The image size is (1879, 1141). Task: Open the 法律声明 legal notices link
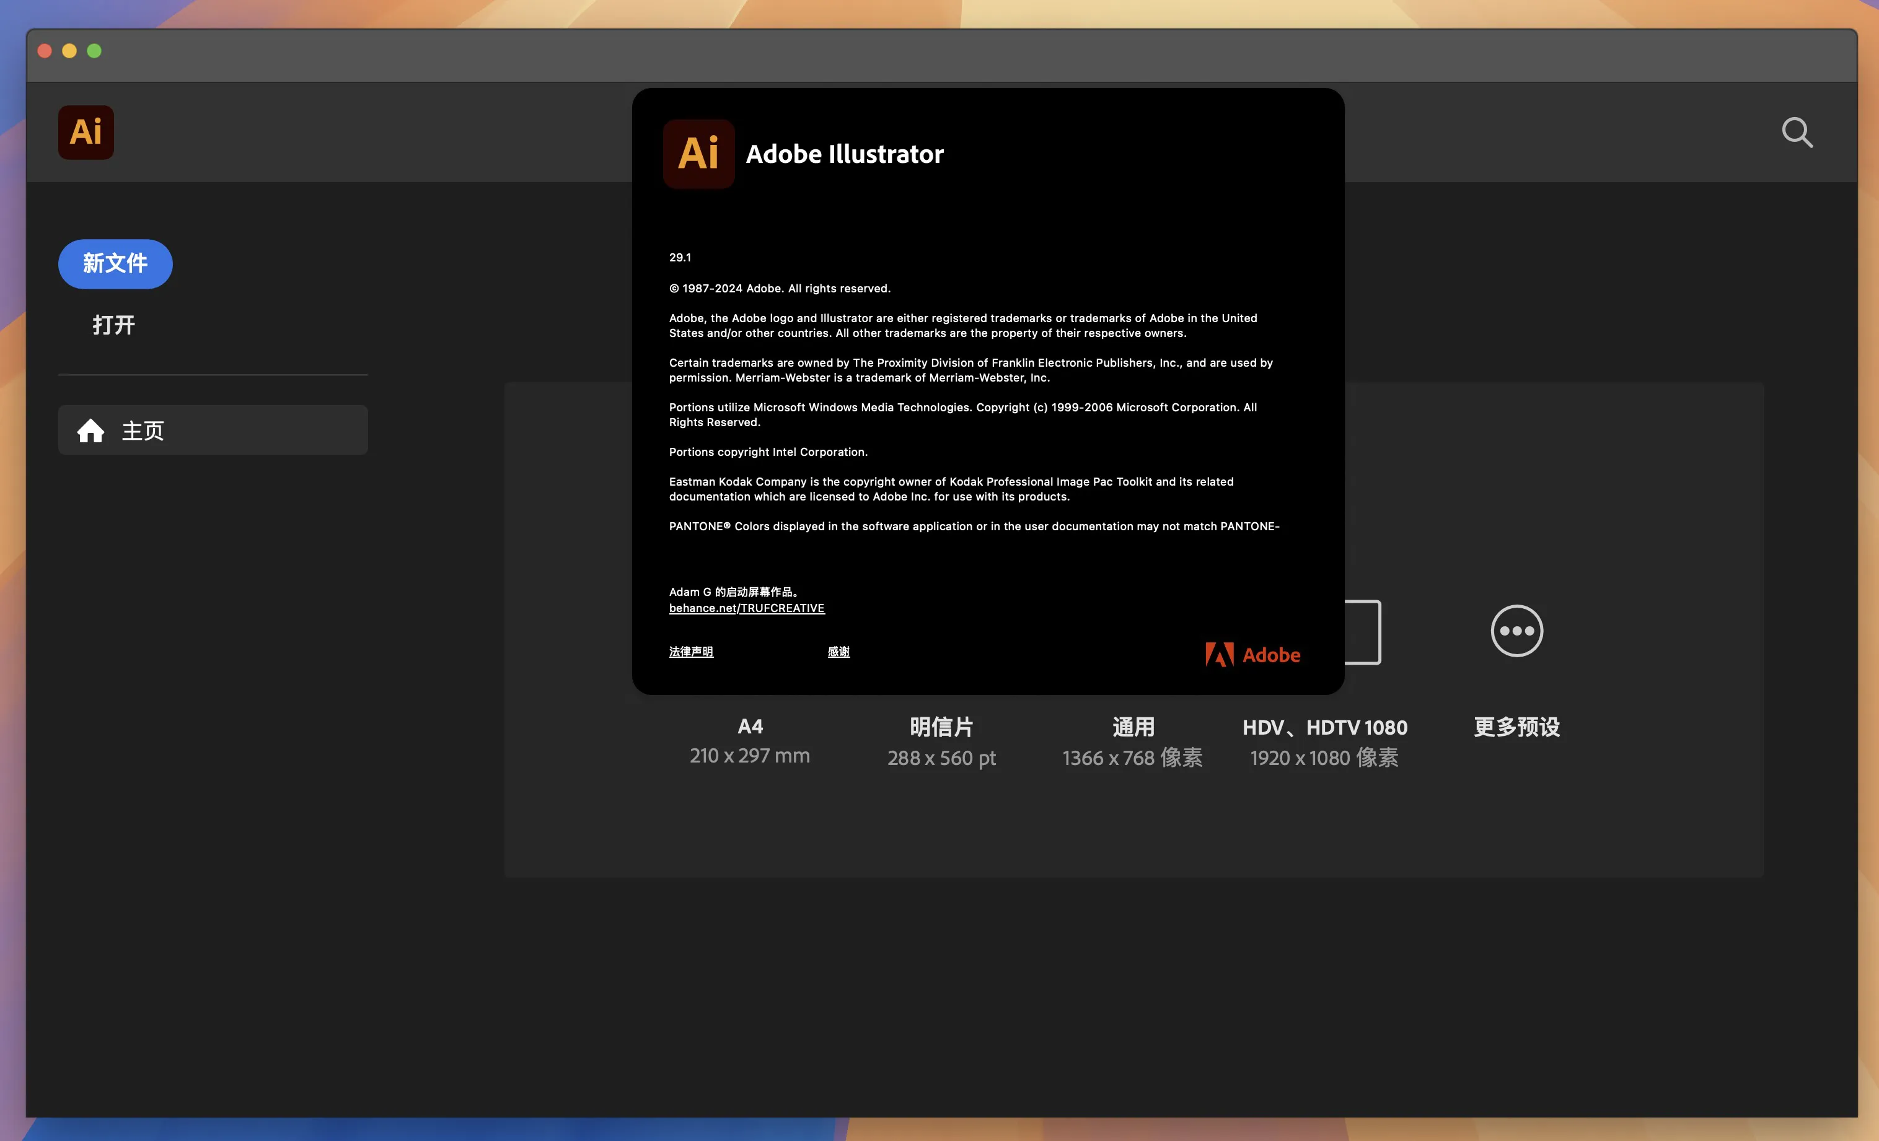pos(691,651)
